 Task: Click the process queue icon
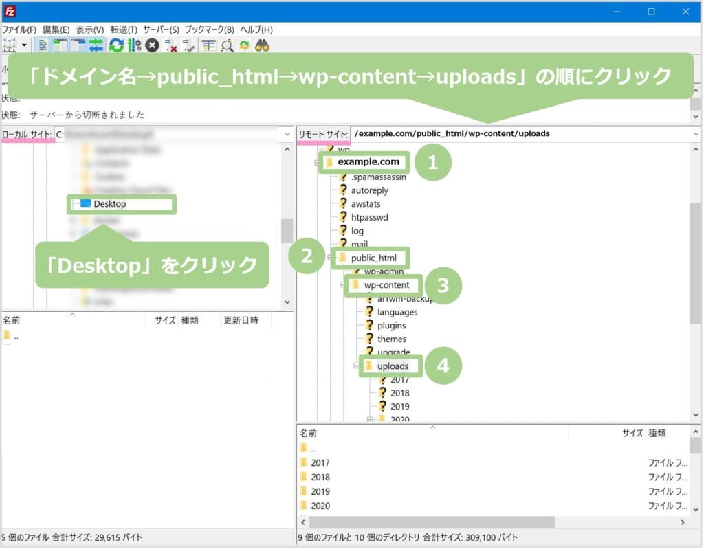point(134,45)
